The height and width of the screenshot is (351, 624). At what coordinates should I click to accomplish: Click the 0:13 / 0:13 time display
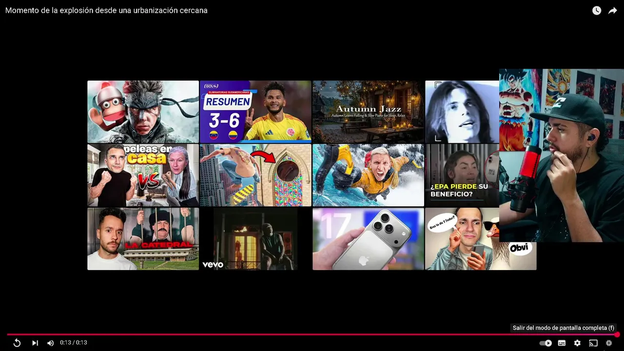tap(74, 343)
